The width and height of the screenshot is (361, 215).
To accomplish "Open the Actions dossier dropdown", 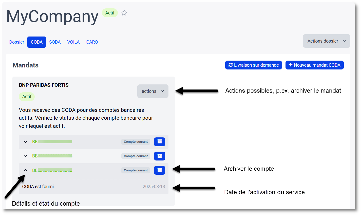I will pos(326,41).
